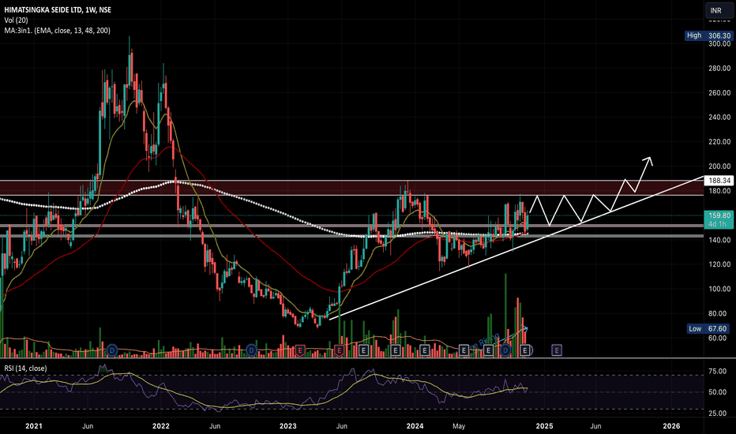Click the RSI 25.00 scale label
Viewport: 736px width, 434px height.
718,413
